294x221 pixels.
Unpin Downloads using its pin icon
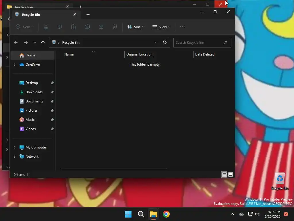coord(52,92)
